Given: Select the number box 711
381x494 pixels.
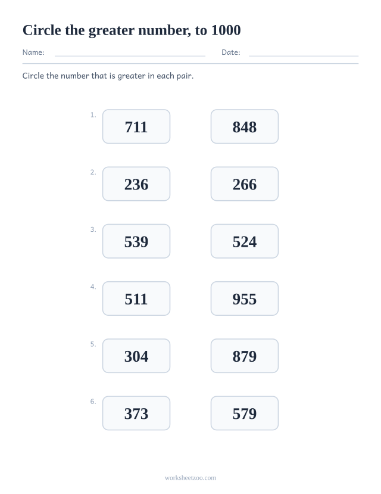Looking at the screenshot, I should tap(136, 127).
